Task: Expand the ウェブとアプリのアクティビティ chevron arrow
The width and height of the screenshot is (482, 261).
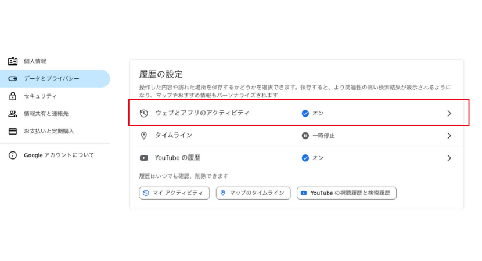Action: pyautogui.click(x=449, y=113)
